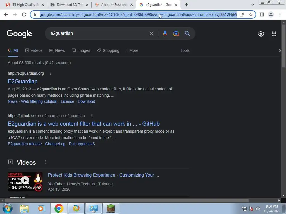The width and height of the screenshot is (286, 214).
Task: Open the GitHub E2guardian result title
Action: 84,124
